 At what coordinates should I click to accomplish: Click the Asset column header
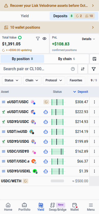[x=5, y=92]
